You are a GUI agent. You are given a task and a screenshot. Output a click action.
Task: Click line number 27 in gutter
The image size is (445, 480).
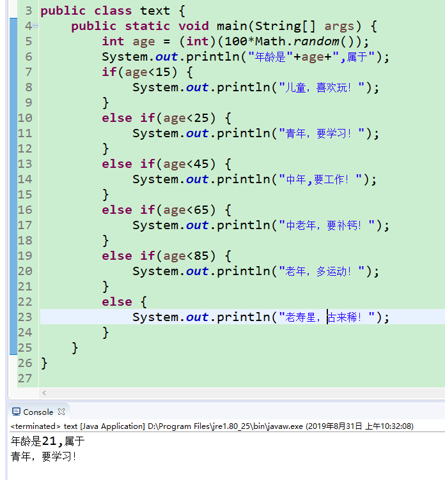(x=25, y=379)
